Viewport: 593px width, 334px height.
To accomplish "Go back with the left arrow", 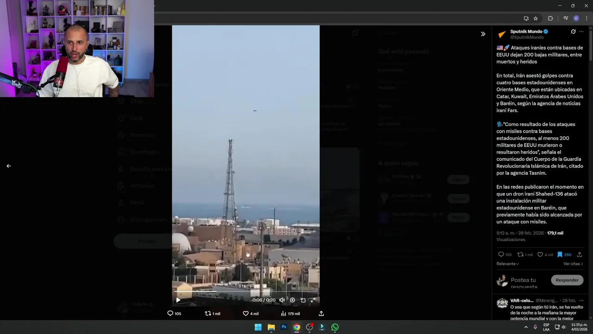I will point(8,166).
